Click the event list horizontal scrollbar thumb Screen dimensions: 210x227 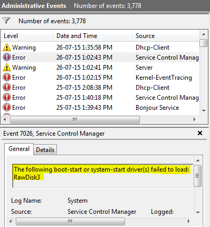click(75, 120)
